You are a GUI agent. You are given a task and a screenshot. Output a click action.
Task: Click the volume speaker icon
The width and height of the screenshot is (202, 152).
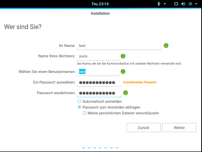click(183, 4)
